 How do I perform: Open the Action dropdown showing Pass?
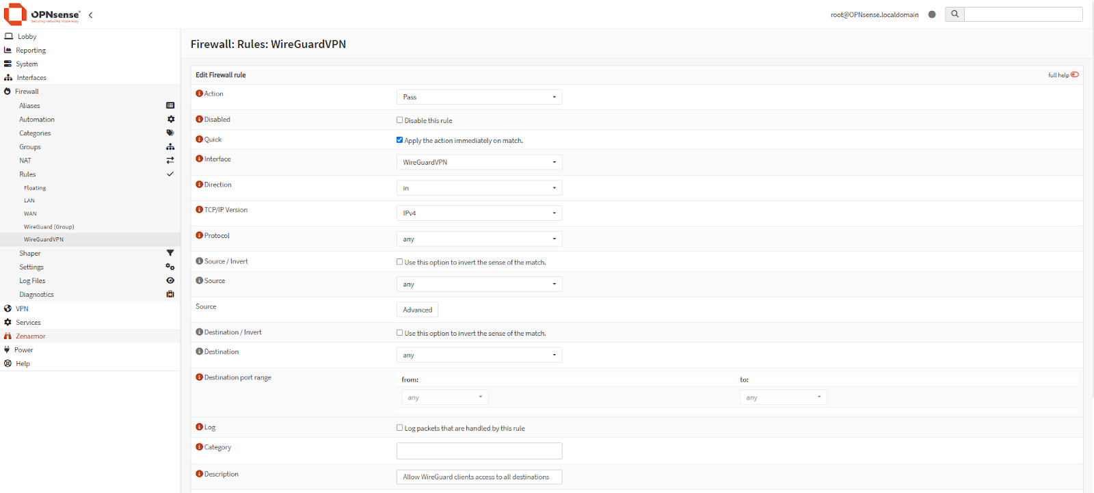pos(479,97)
